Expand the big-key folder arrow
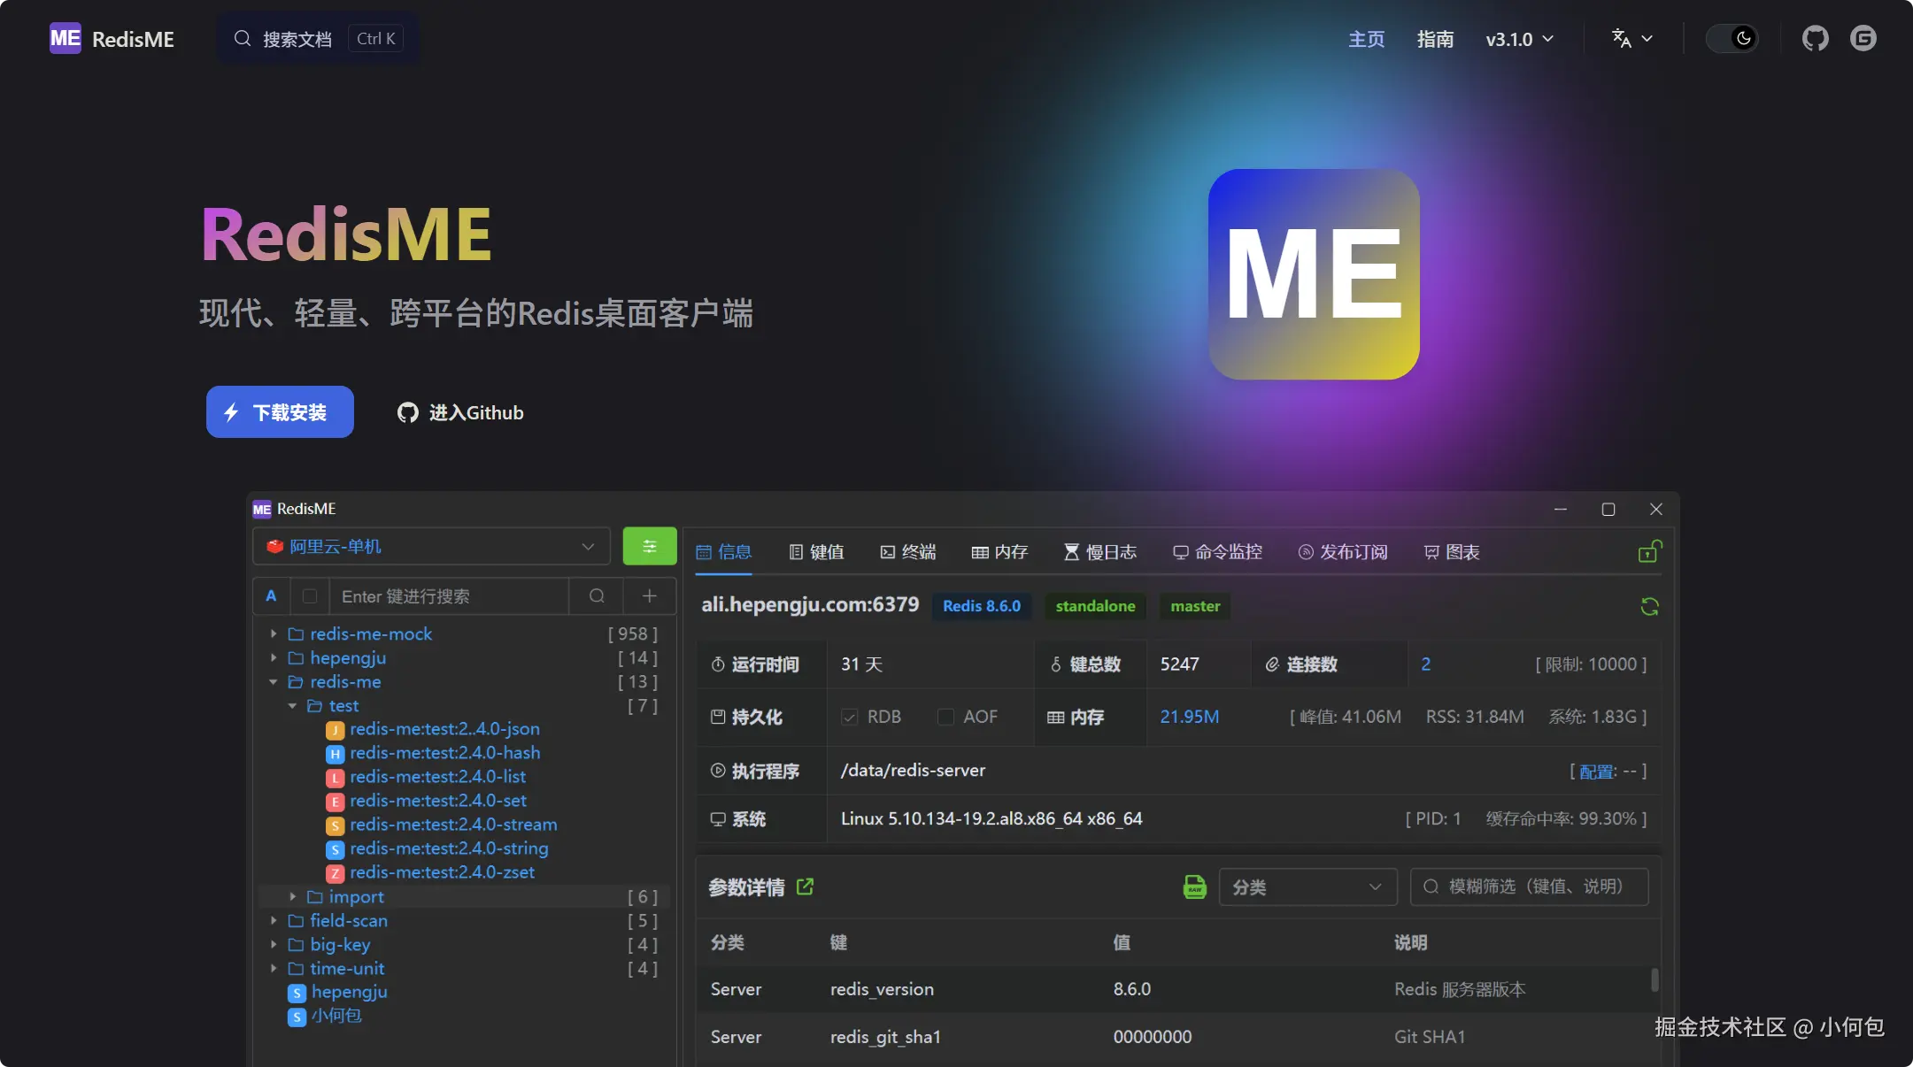Image resolution: width=1913 pixels, height=1067 pixels. tap(274, 944)
